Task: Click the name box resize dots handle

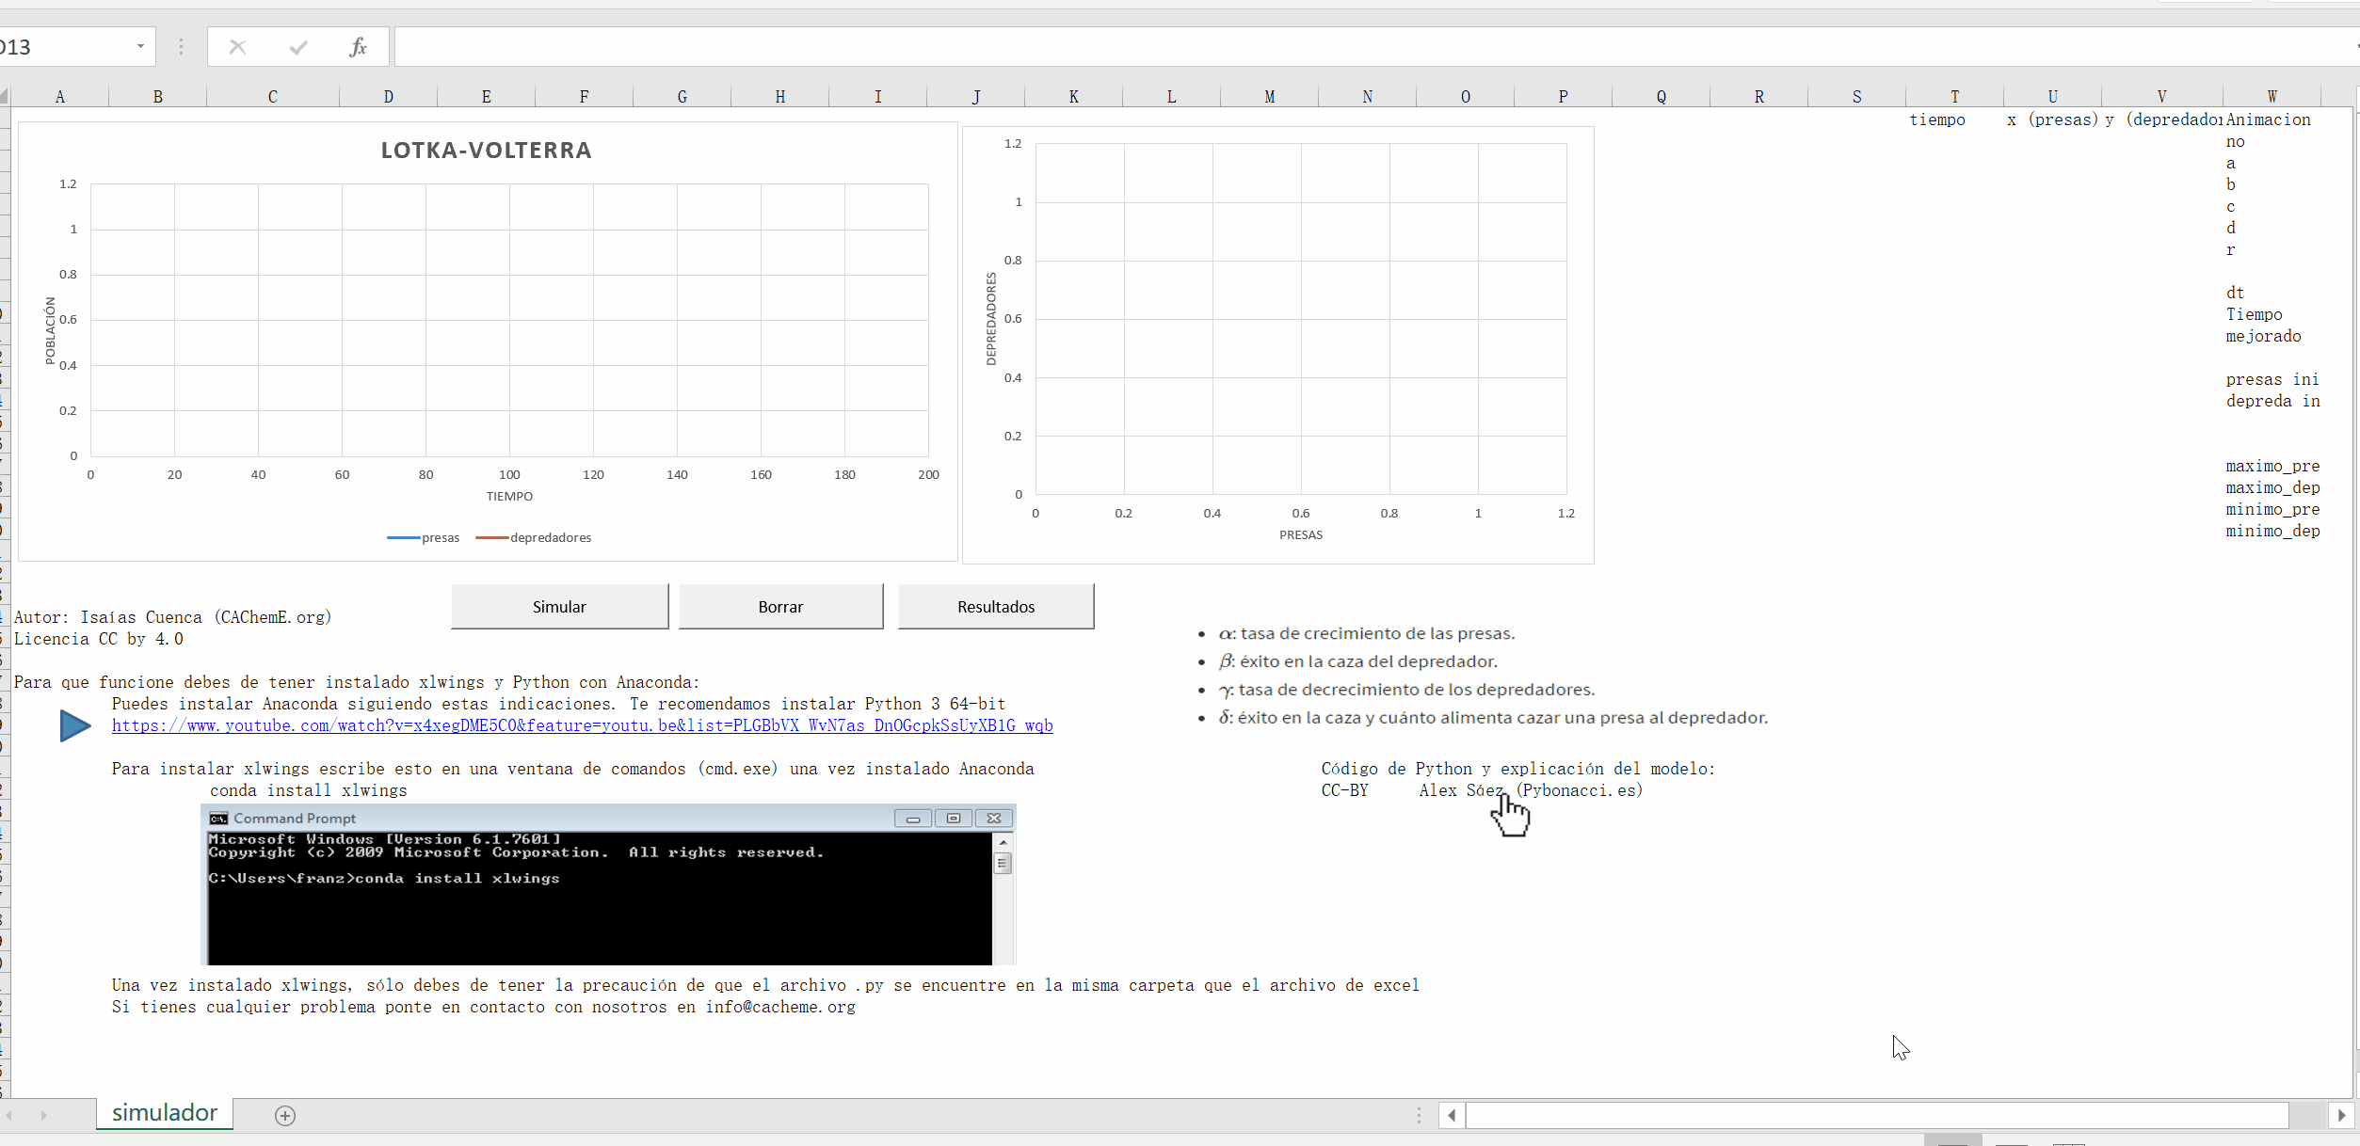Action: click(x=181, y=47)
